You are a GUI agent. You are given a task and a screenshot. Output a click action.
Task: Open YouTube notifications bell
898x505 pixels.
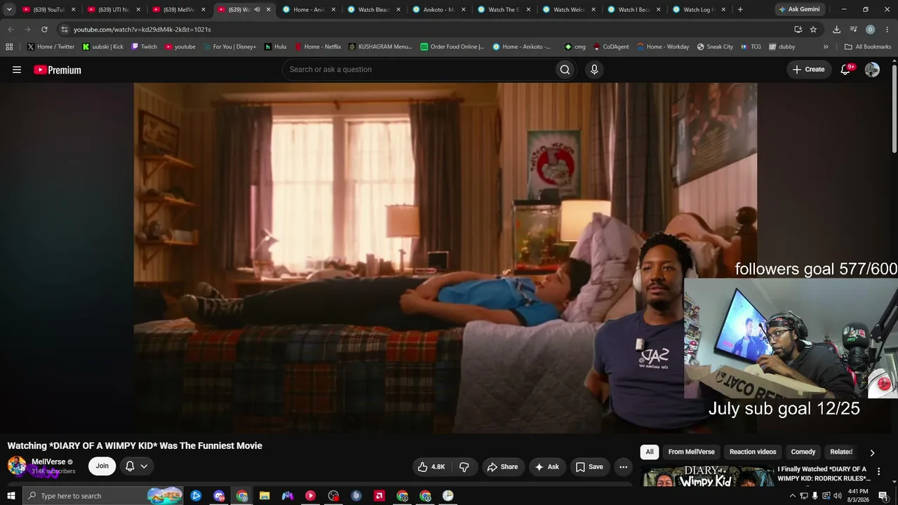coord(845,69)
